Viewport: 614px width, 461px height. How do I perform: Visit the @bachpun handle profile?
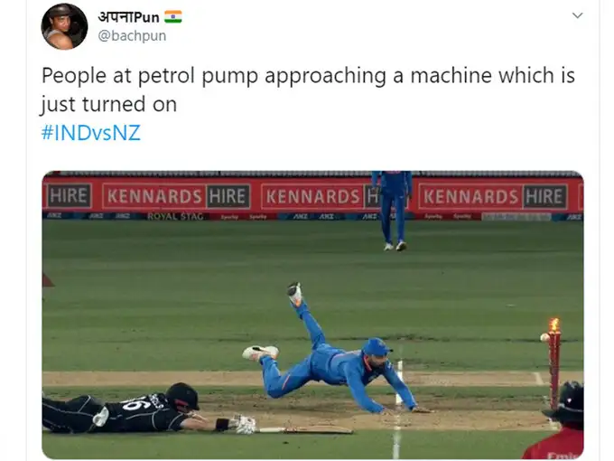(132, 35)
